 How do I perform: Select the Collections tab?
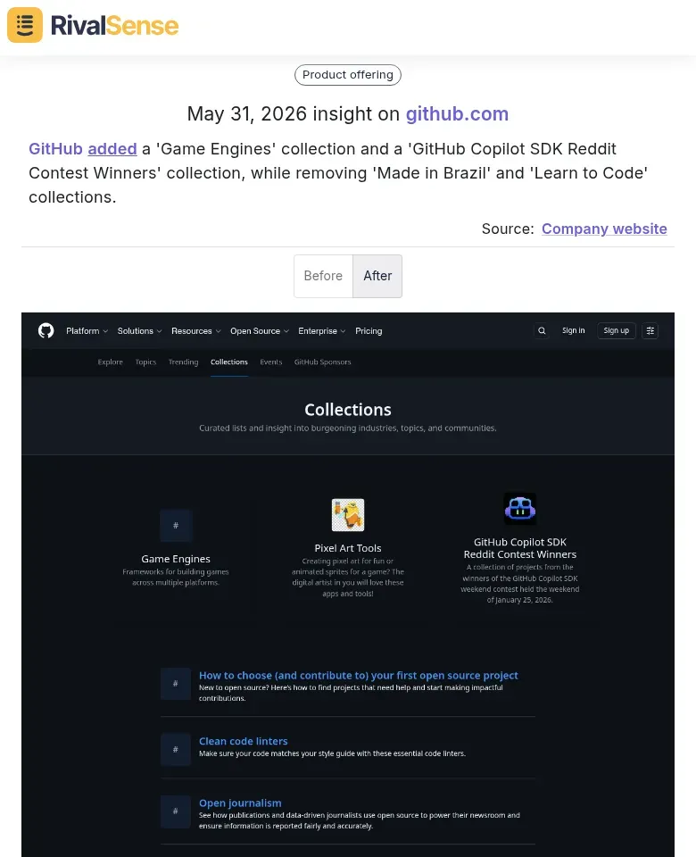(229, 362)
